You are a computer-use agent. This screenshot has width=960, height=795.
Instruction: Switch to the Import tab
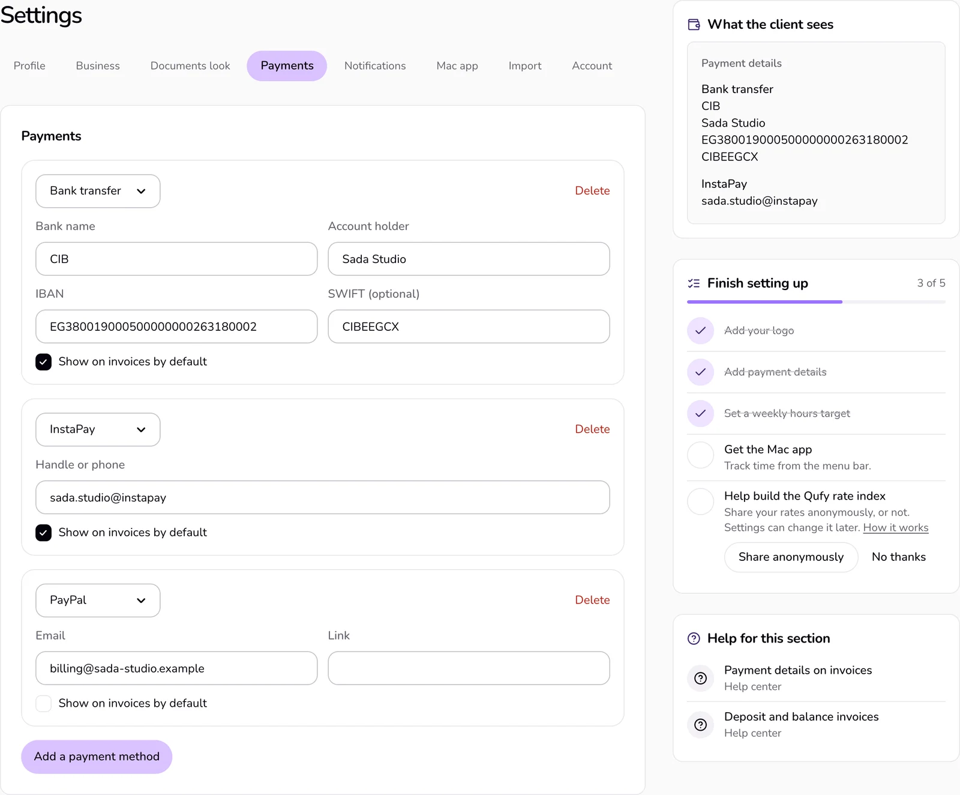pyautogui.click(x=525, y=66)
